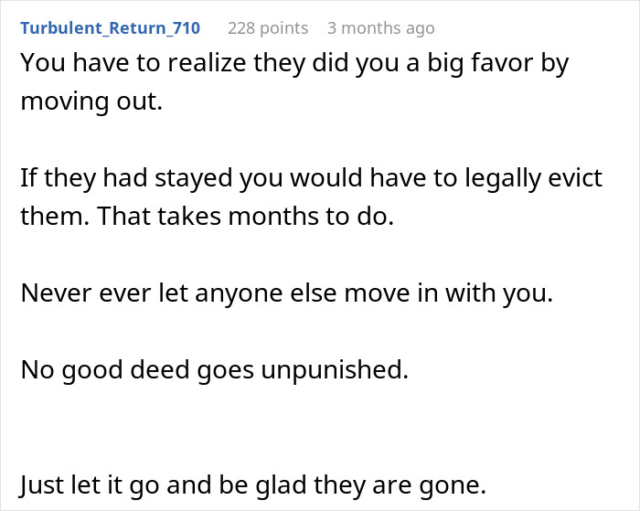Open the Turbulent_Return_710 user profile link

[111, 27]
